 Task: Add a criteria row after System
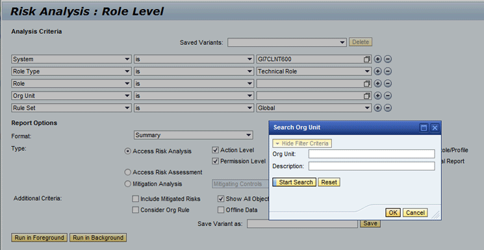tap(378, 59)
